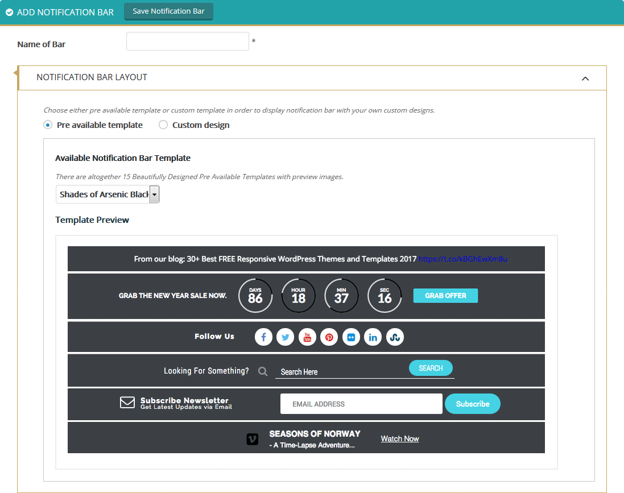Image resolution: width=624 pixels, height=493 pixels.
Task: Click the Seasons of Norway title
Action: tap(315, 434)
